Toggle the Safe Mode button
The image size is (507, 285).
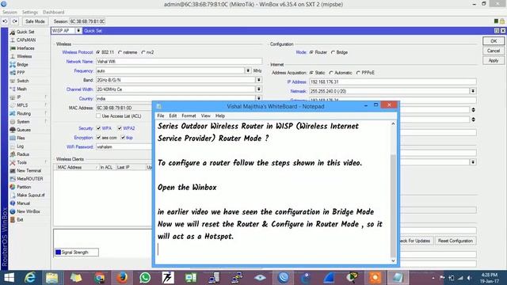(x=35, y=21)
